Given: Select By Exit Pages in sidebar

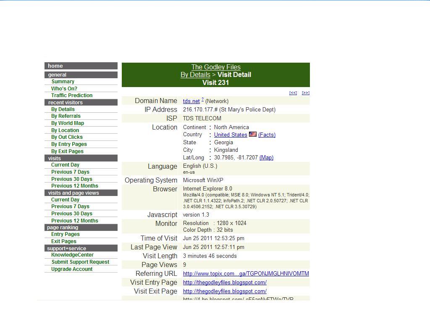Looking at the screenshot, I should pos(67,151).
